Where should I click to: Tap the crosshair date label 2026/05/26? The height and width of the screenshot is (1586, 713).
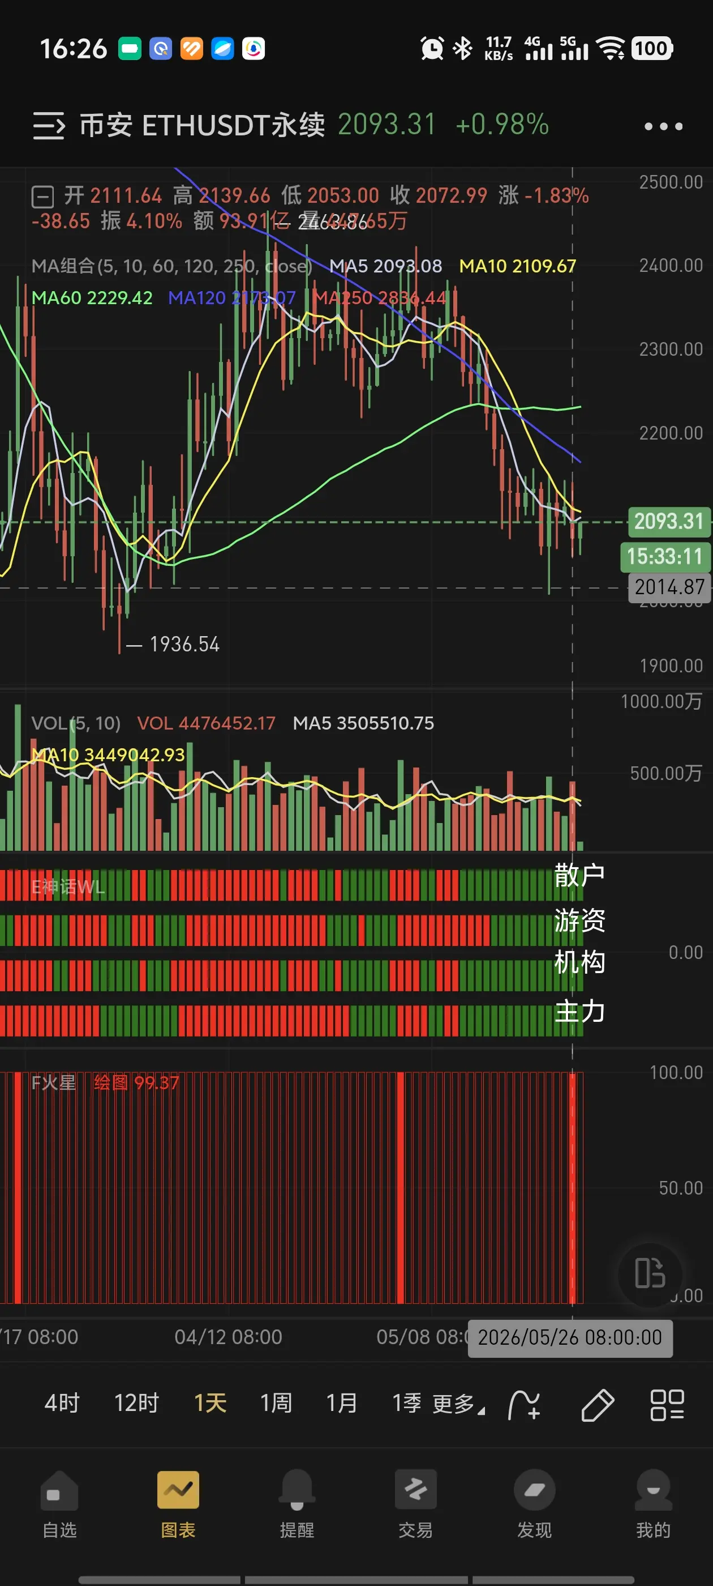[570, 1337]
